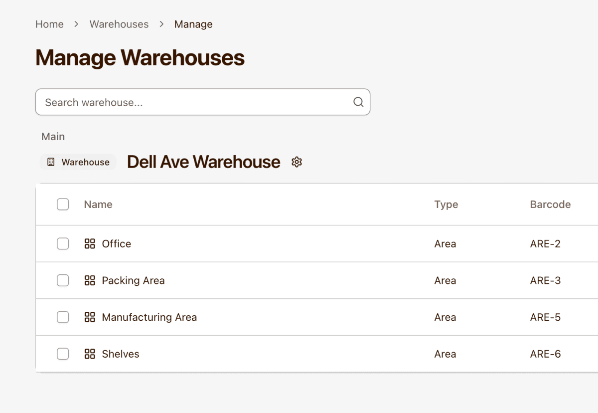Check the Shelves row checkbox
The height and width of the screenshot is (413, 598).
63,354
